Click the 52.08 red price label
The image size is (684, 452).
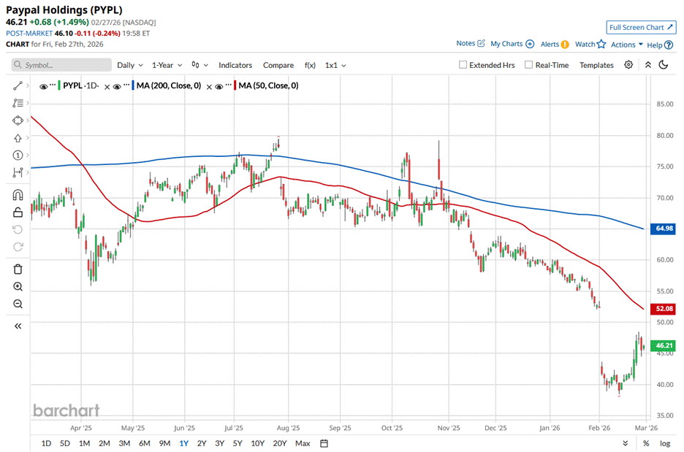click(x=663, y=309)
